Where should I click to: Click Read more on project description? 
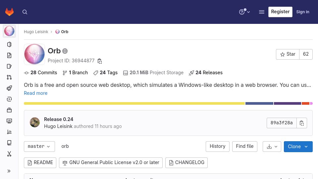36,93
